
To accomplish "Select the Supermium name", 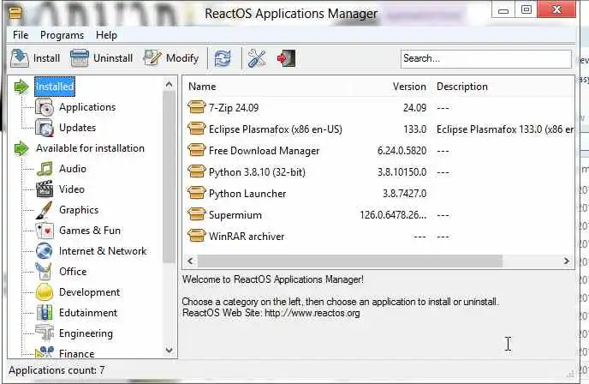I will pyautogui.click(x=235, y=215).
